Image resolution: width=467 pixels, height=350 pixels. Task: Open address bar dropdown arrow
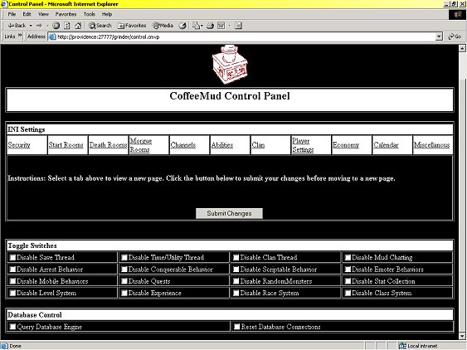coord(439,37)
